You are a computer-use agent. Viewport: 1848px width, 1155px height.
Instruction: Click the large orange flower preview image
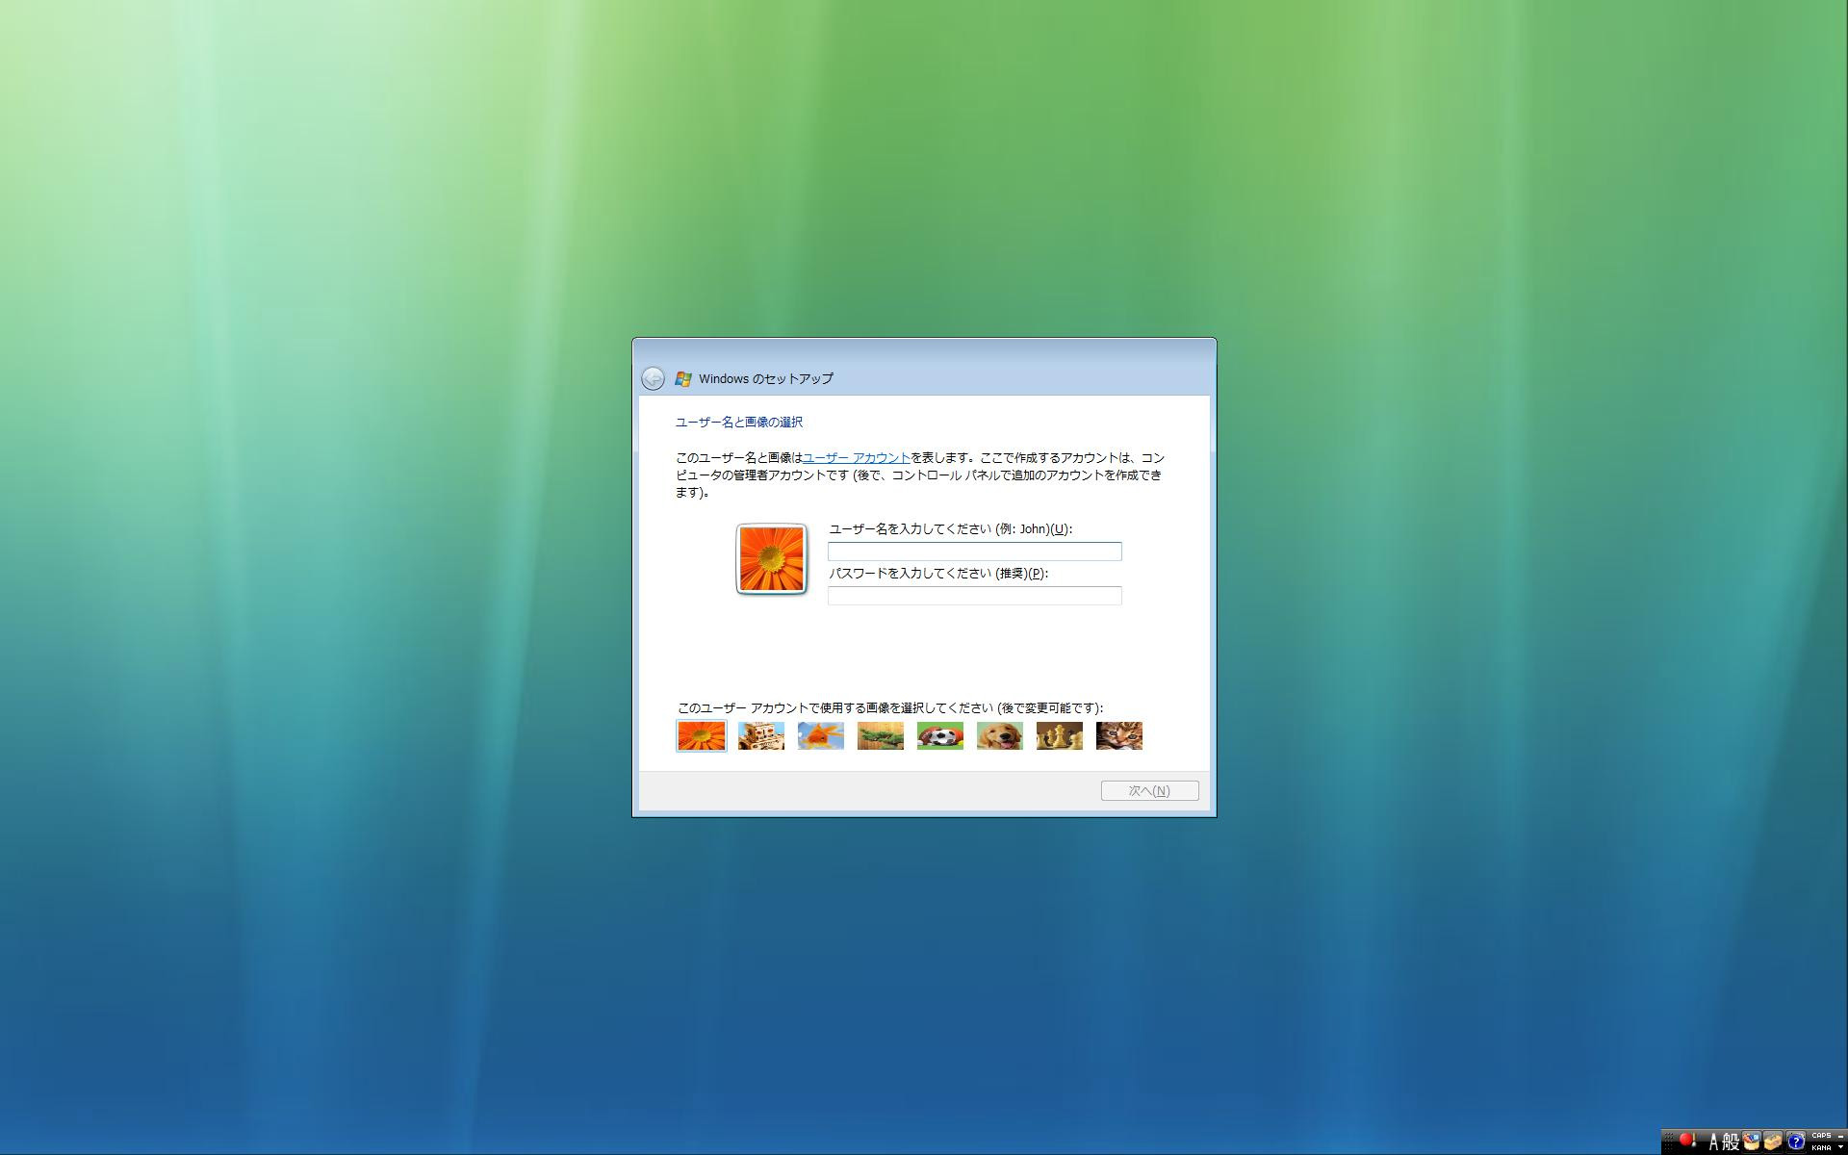(771, 559)
